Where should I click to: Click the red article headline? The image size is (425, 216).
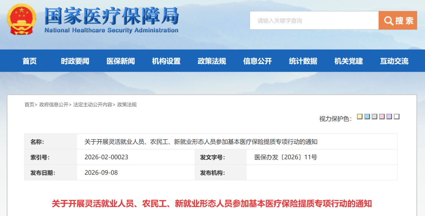(212, 203)
